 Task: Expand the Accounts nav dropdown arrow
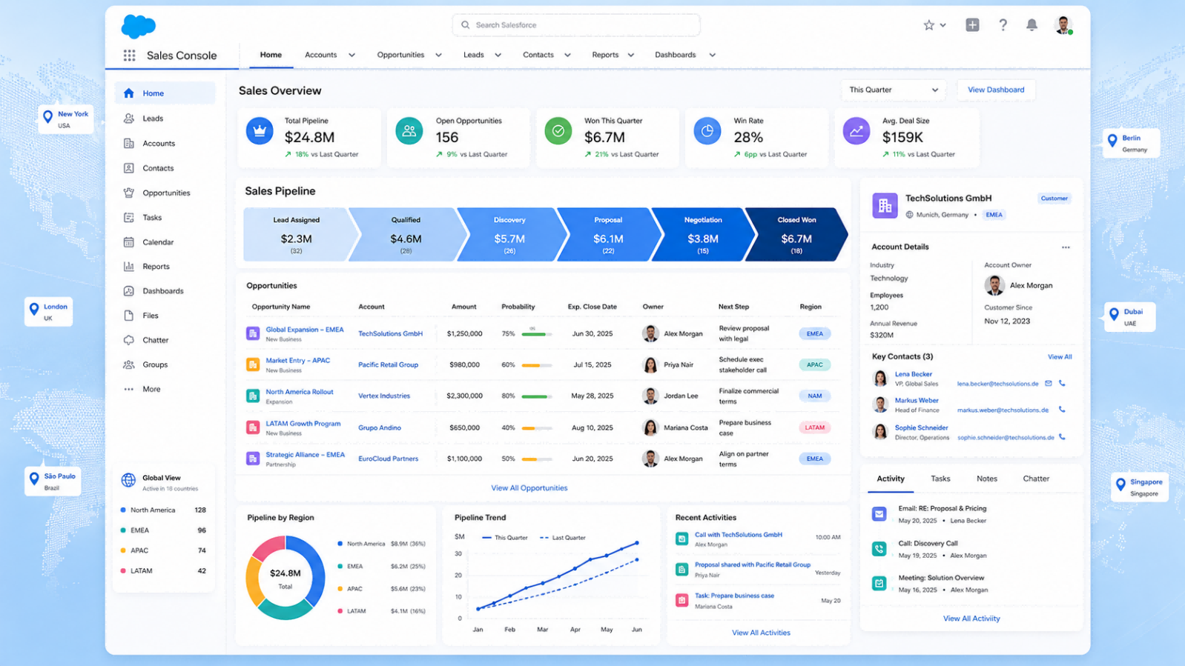(351, 55)
